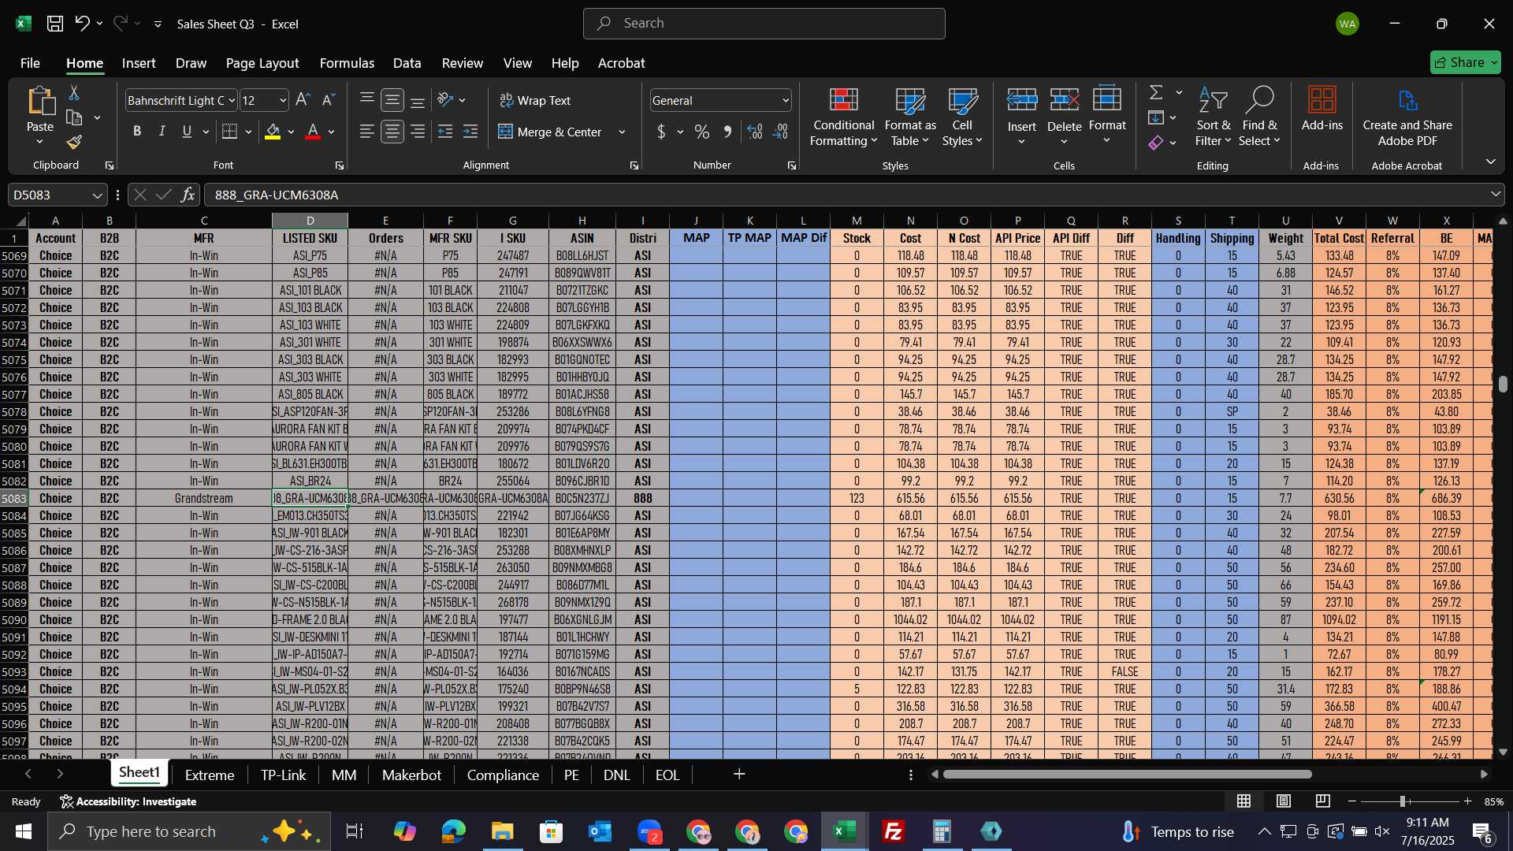Toggle Wrap Text on the cell

(535, 100)
